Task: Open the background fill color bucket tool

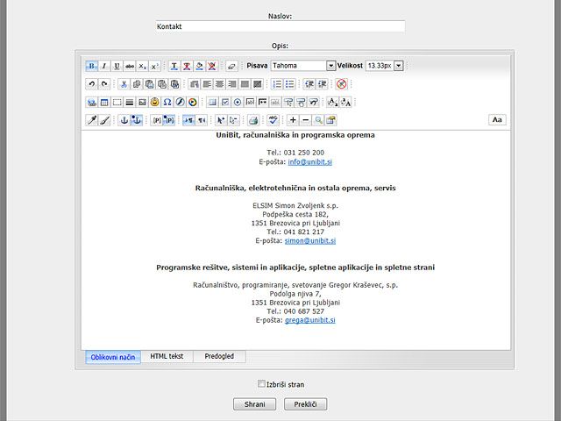Action: point(200,66)
